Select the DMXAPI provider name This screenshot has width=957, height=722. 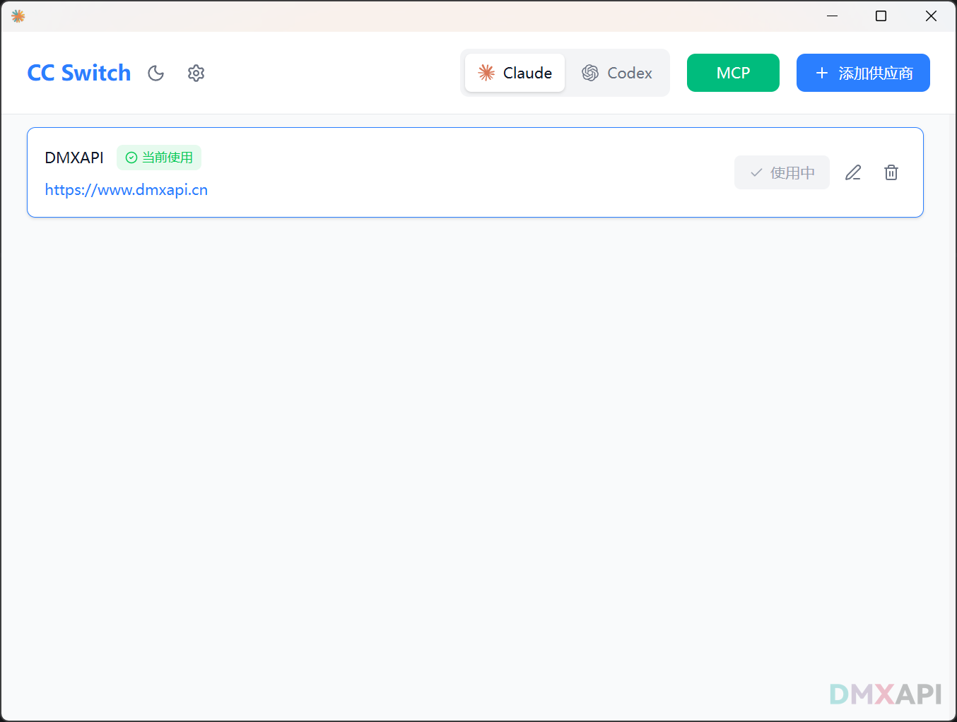click(74, 158)
